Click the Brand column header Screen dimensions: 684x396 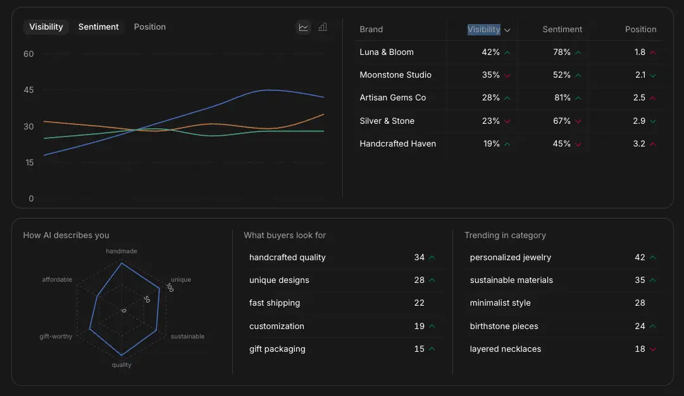[371, 30]
